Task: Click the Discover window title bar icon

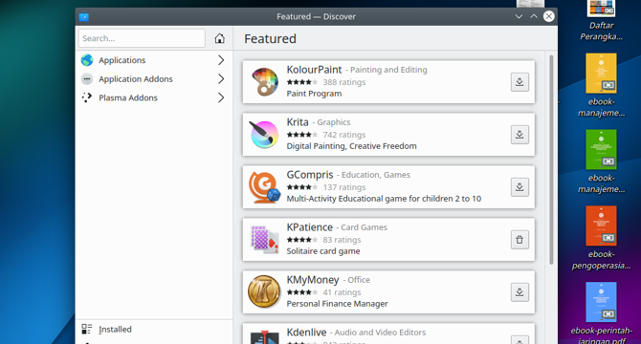Action: click(x=84, y=17)
